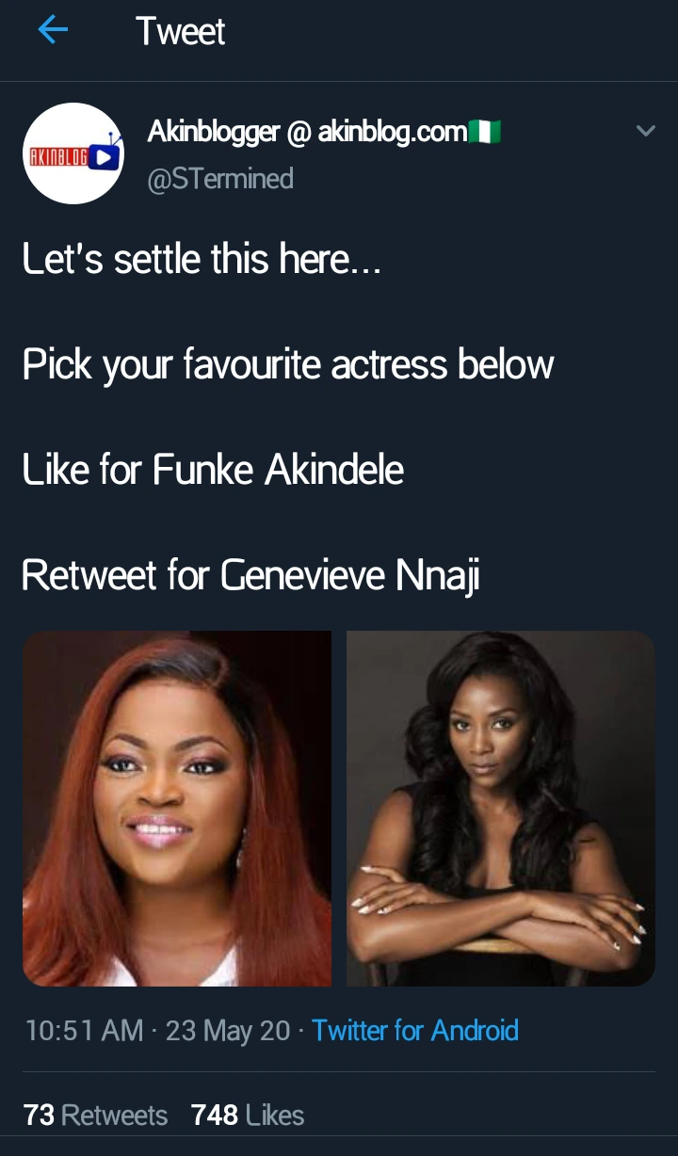The height and width of the screenshot is (1156, 678).
Task: Visit the @STermined handle
Action: click(220, 178)
